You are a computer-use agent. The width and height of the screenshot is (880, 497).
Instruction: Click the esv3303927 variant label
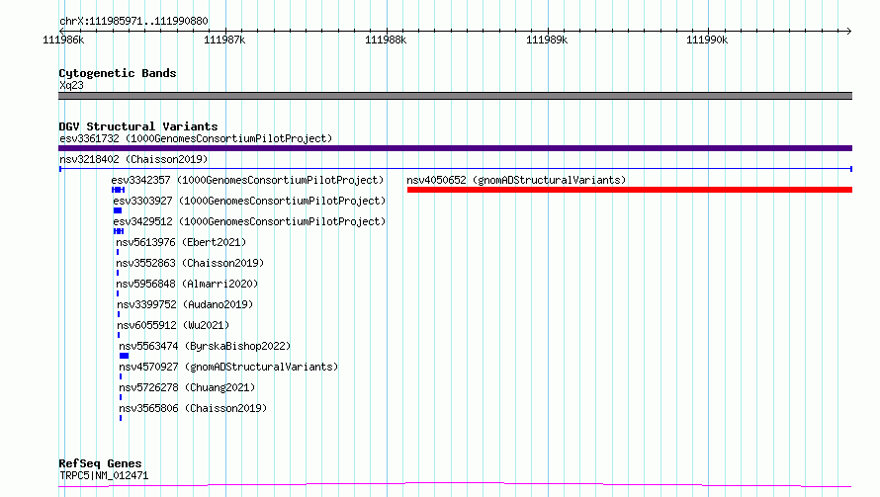249,201
